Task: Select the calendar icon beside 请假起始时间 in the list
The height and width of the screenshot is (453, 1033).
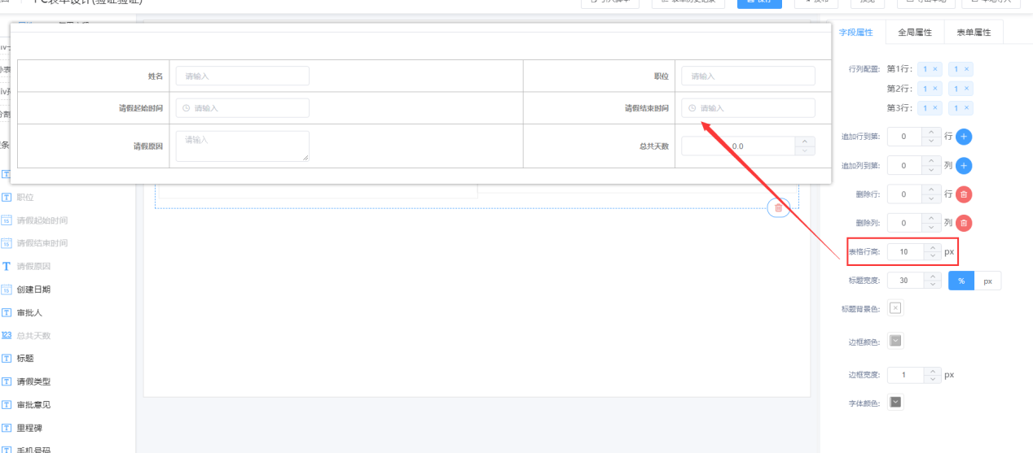Action: click(x=7, y=220)
